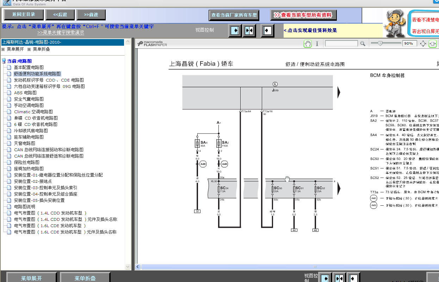Open 驻车辅助电路图 tree item
Image resolution: width=439 pixels, height=282 pixels.
[x=29, y=137]
